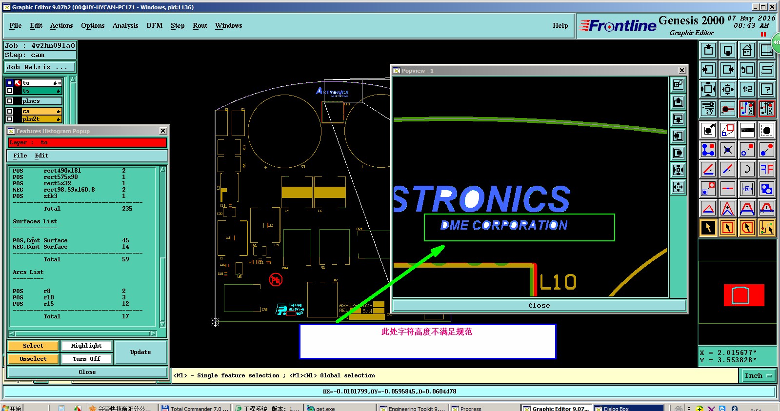Open the DFM menu
This screenshot has width=780, height=411.
pyautogui.click(x=155, y=25)
